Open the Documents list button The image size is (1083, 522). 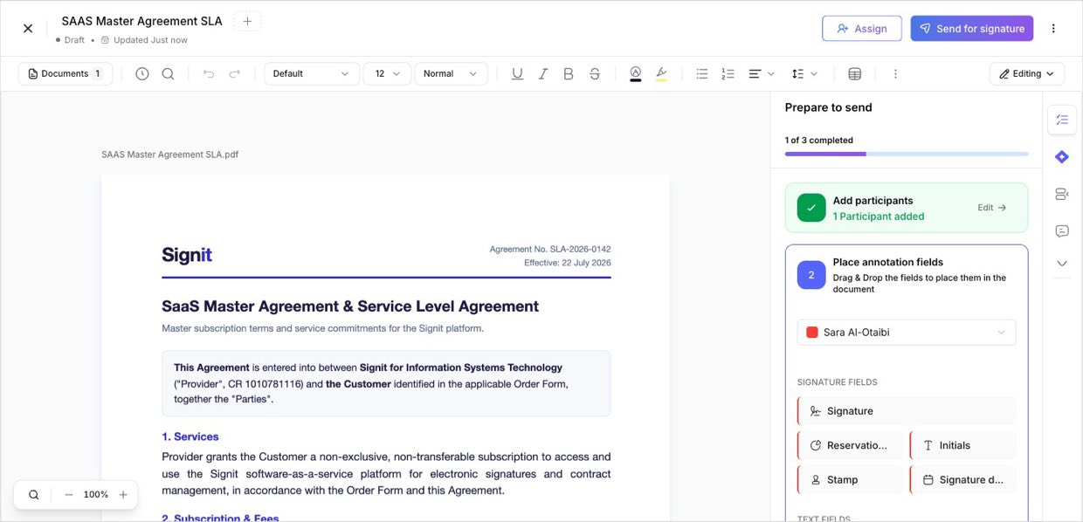click(x=66, y=74)
